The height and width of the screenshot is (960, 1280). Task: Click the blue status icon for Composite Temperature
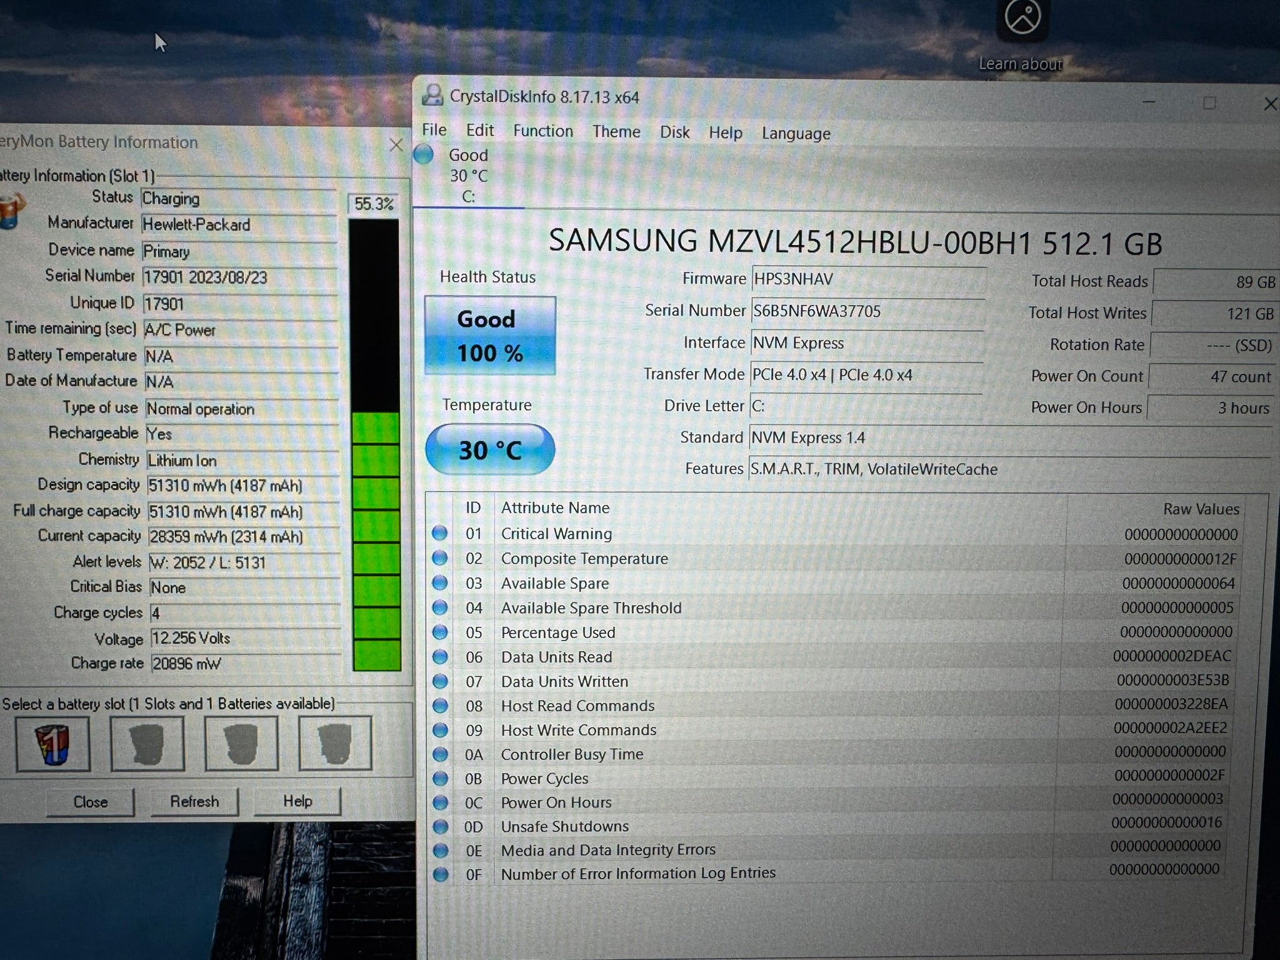click(440, 557)
